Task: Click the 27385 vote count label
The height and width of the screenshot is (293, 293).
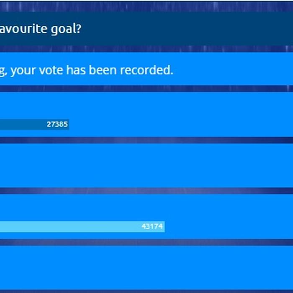Action: (x=57, y=124)
